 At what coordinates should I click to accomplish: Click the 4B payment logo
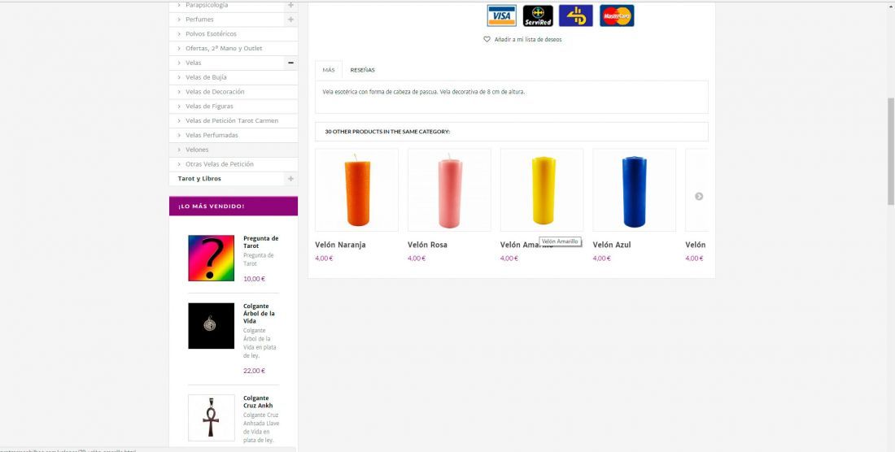coord(576,15)
